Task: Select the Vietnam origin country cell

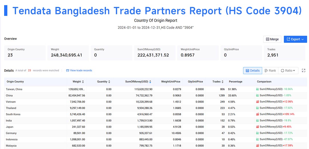Action: [11, 102]
